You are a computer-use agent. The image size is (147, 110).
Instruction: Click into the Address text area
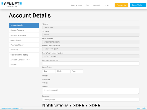(x=91, y=91)
